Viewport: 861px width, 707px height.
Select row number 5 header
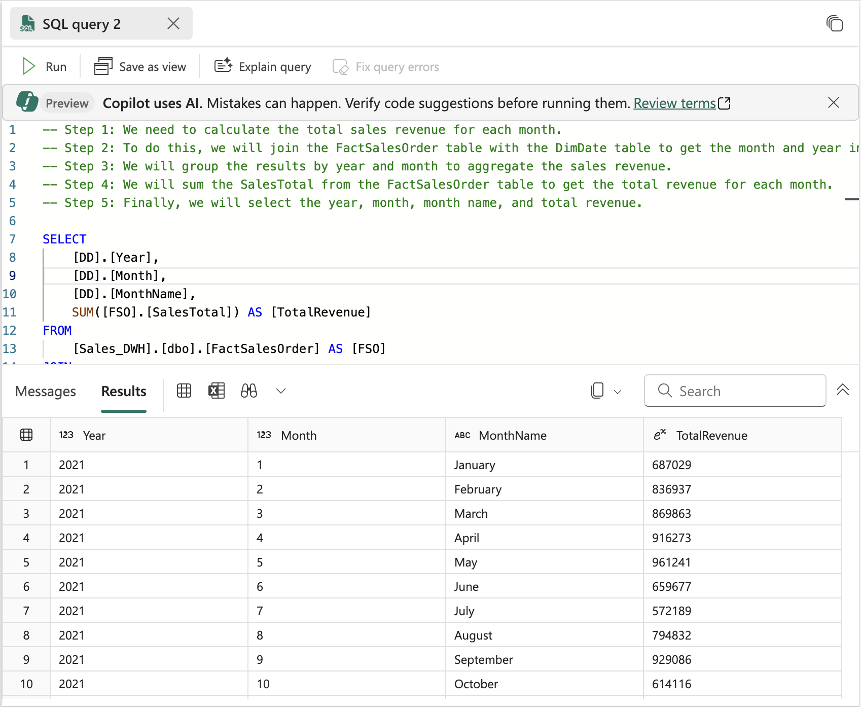[26, 562]
